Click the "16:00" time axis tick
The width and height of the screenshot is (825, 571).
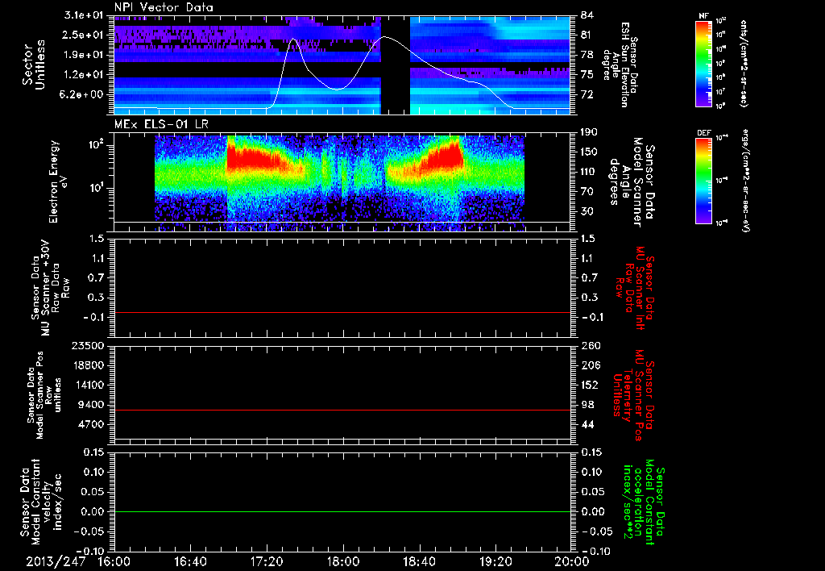(x=114, y=561)
